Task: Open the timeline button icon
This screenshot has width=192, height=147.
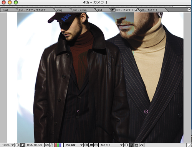Action: [x=137, y=145]
